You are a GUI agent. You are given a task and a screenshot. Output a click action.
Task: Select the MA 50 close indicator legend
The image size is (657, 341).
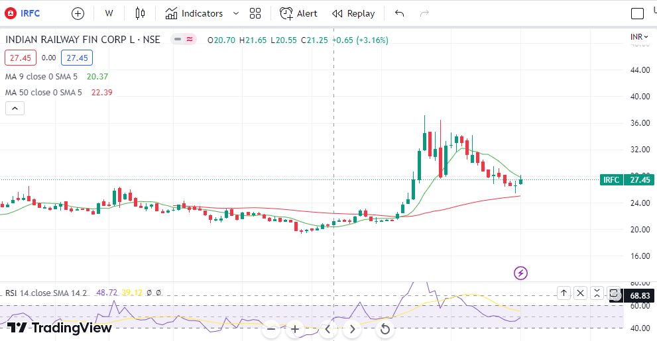(44, 93)
